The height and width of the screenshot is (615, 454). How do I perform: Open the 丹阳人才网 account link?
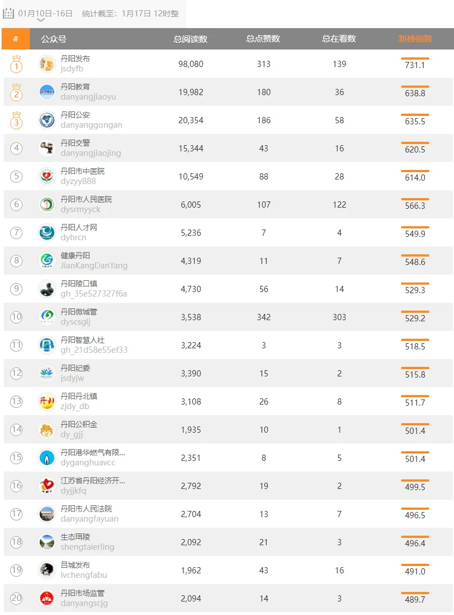pyautogui.click(x=79, y=227)
